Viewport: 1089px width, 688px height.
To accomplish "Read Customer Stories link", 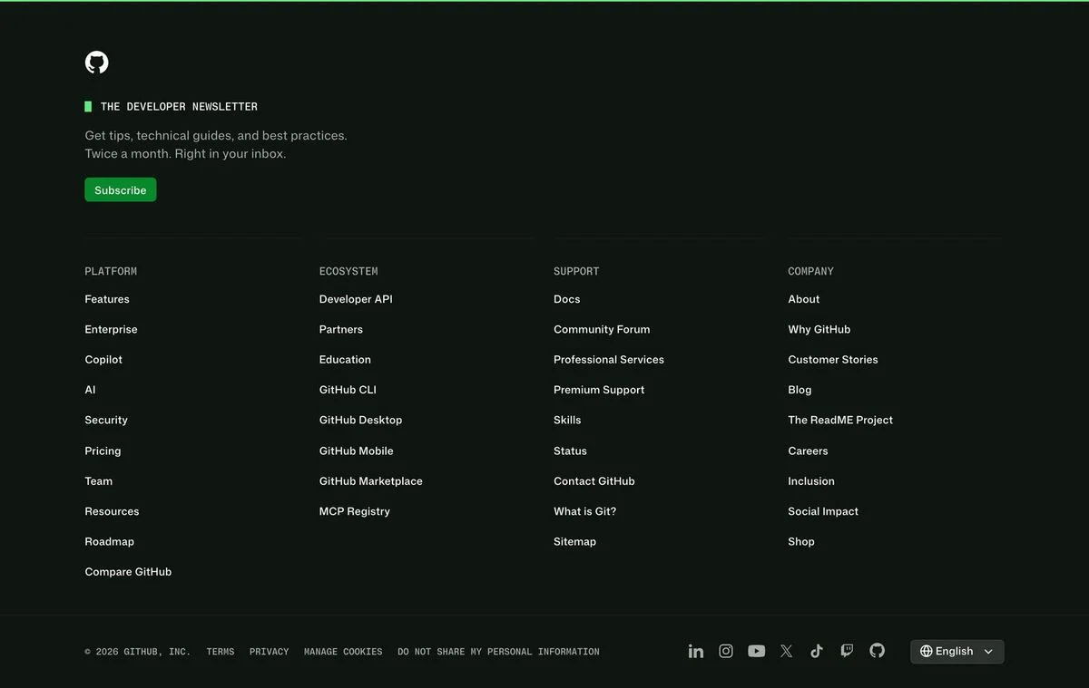I will coord(833,360).
